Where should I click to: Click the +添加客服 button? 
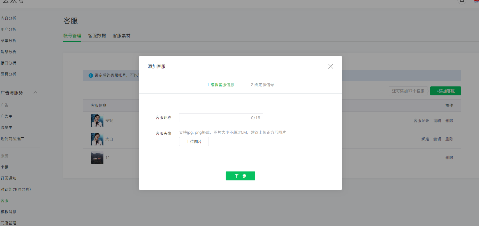445,91
